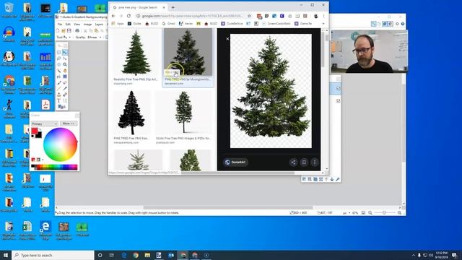Pick a hue on the color wheel
Image resolution: width=462 pixels, height=260 pixels.
[x=61, y=144]
